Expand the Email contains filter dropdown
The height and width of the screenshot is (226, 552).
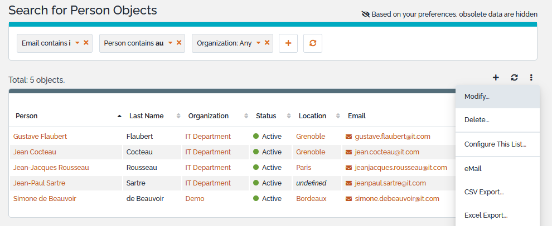77,43
